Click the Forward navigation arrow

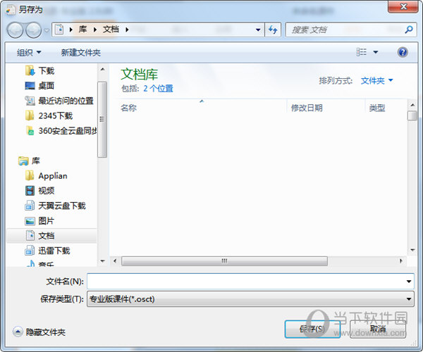(33, 30)
